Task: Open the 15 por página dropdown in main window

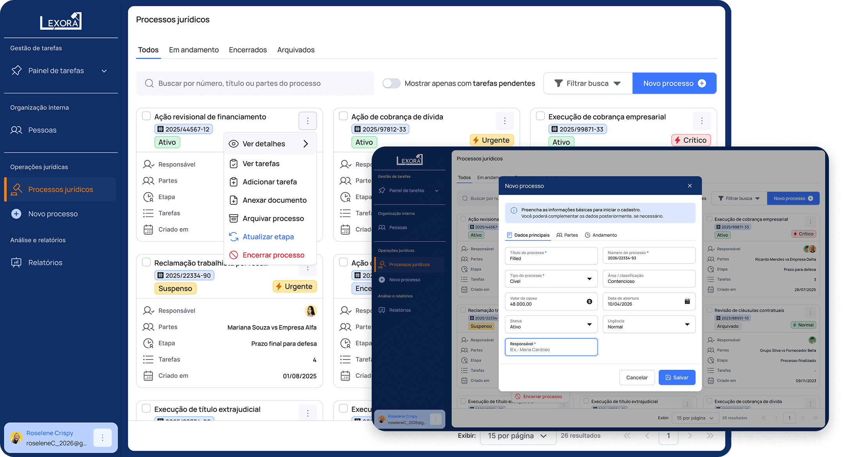Action: point(517,436)
